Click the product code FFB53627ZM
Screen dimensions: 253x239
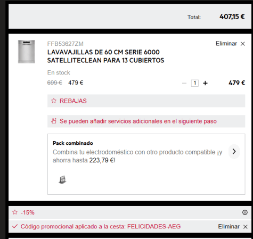tap(65, 44)
